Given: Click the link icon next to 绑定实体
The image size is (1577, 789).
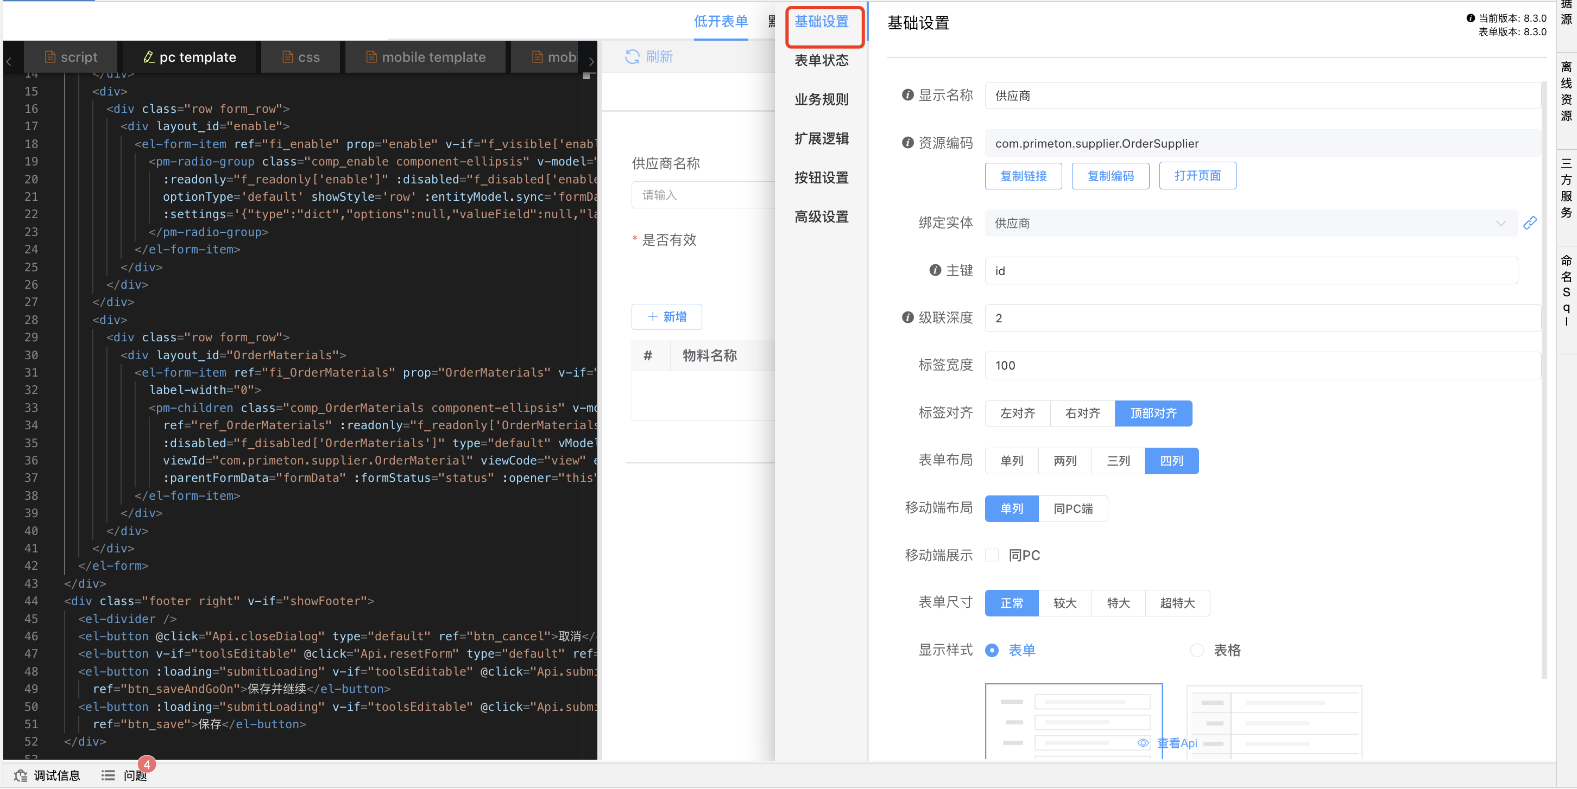Looking at the screenshot, I should (x=1529, y=223).
